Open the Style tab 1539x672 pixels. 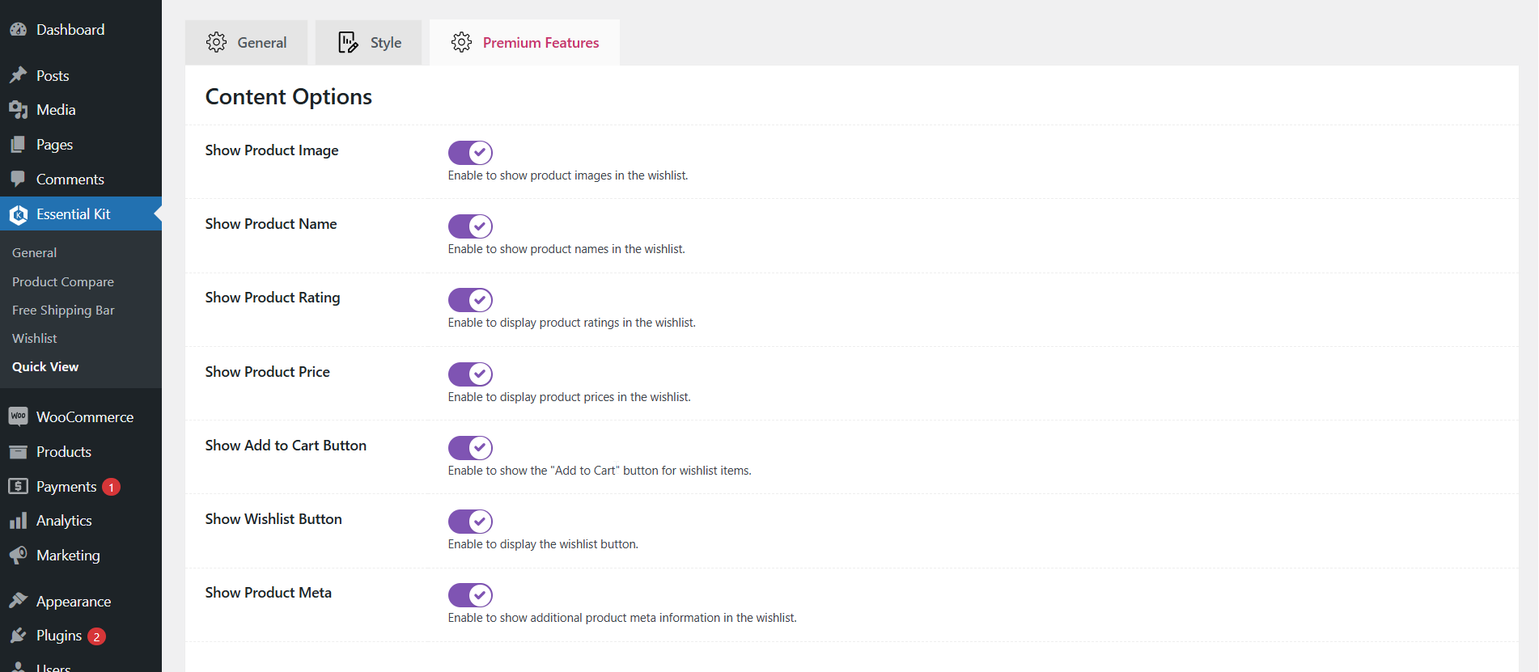pos(369,43)
